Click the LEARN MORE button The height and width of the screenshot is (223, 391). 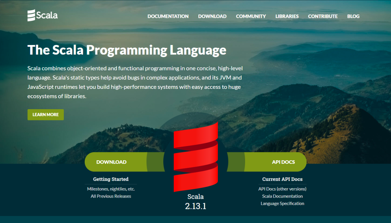point(46,115)
